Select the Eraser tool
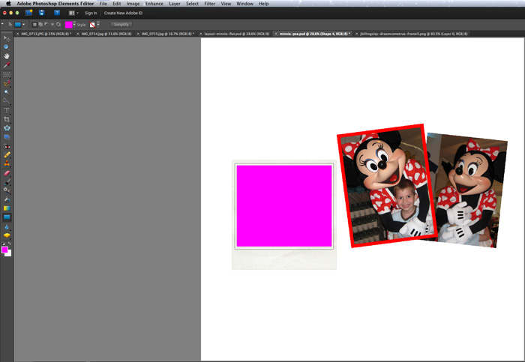 click(6, 173)
